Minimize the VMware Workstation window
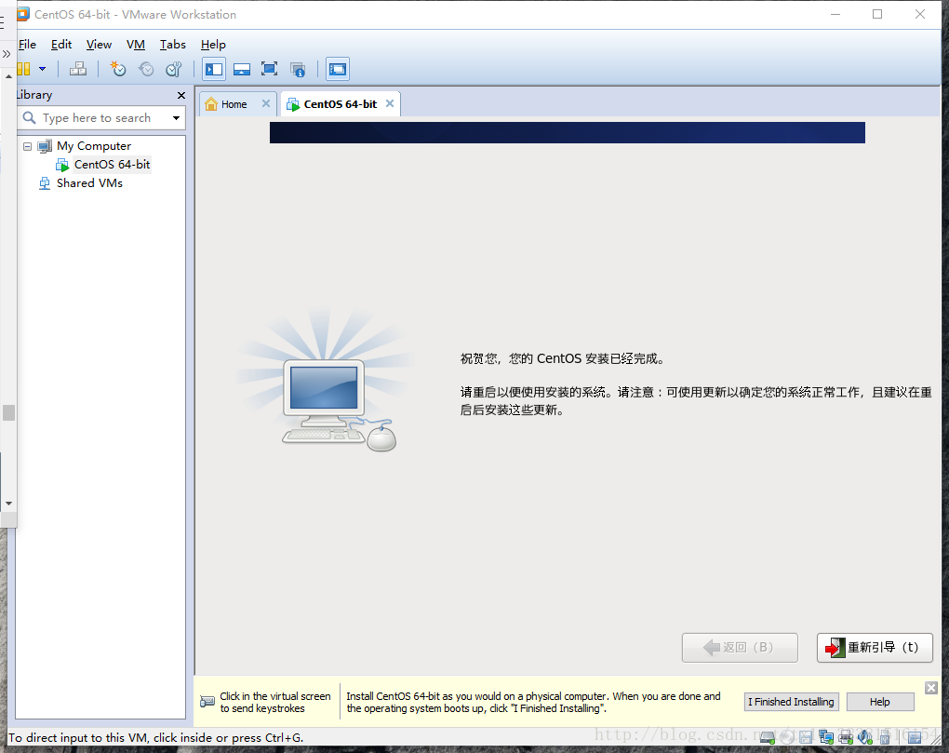 pos(835,14)
